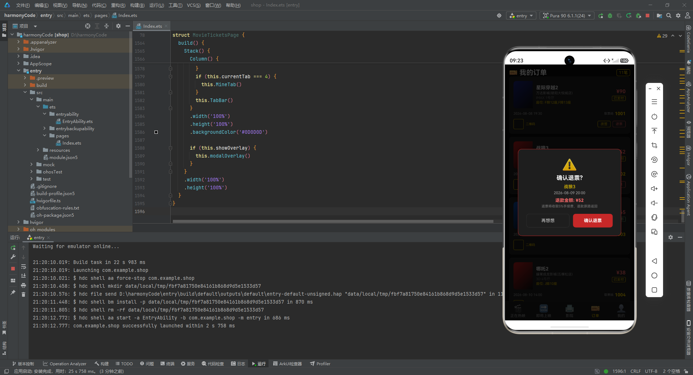Tap the emulator Home circle button
The height and width of the screenshot is (375, 693).
(x=654, y=275)
